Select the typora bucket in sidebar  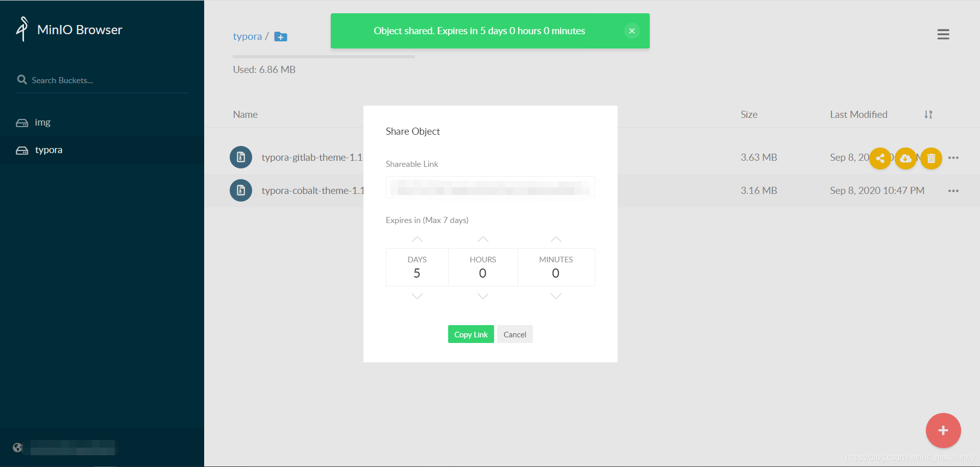(x=102, y=150)
